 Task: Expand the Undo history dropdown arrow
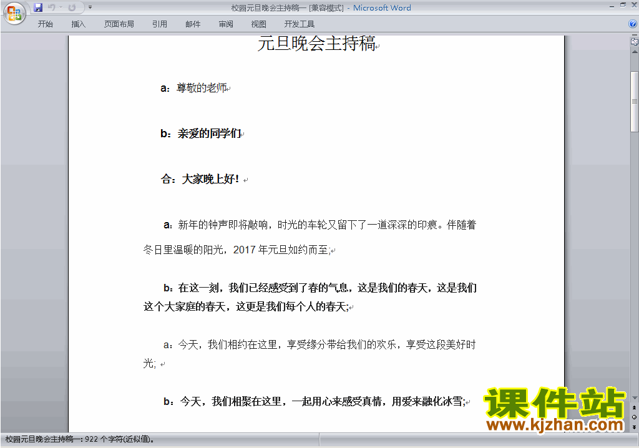tap(61, 7)
